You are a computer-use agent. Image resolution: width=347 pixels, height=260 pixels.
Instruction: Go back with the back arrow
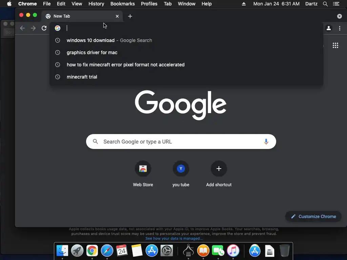(22, 28)
